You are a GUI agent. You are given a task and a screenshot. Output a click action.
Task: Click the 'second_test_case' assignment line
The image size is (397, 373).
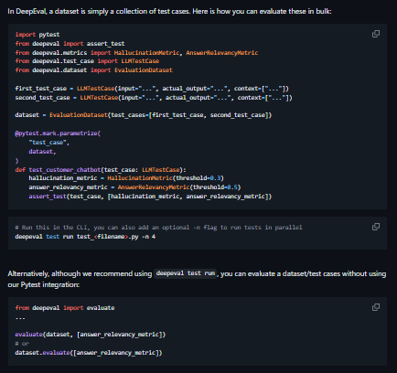154,98
